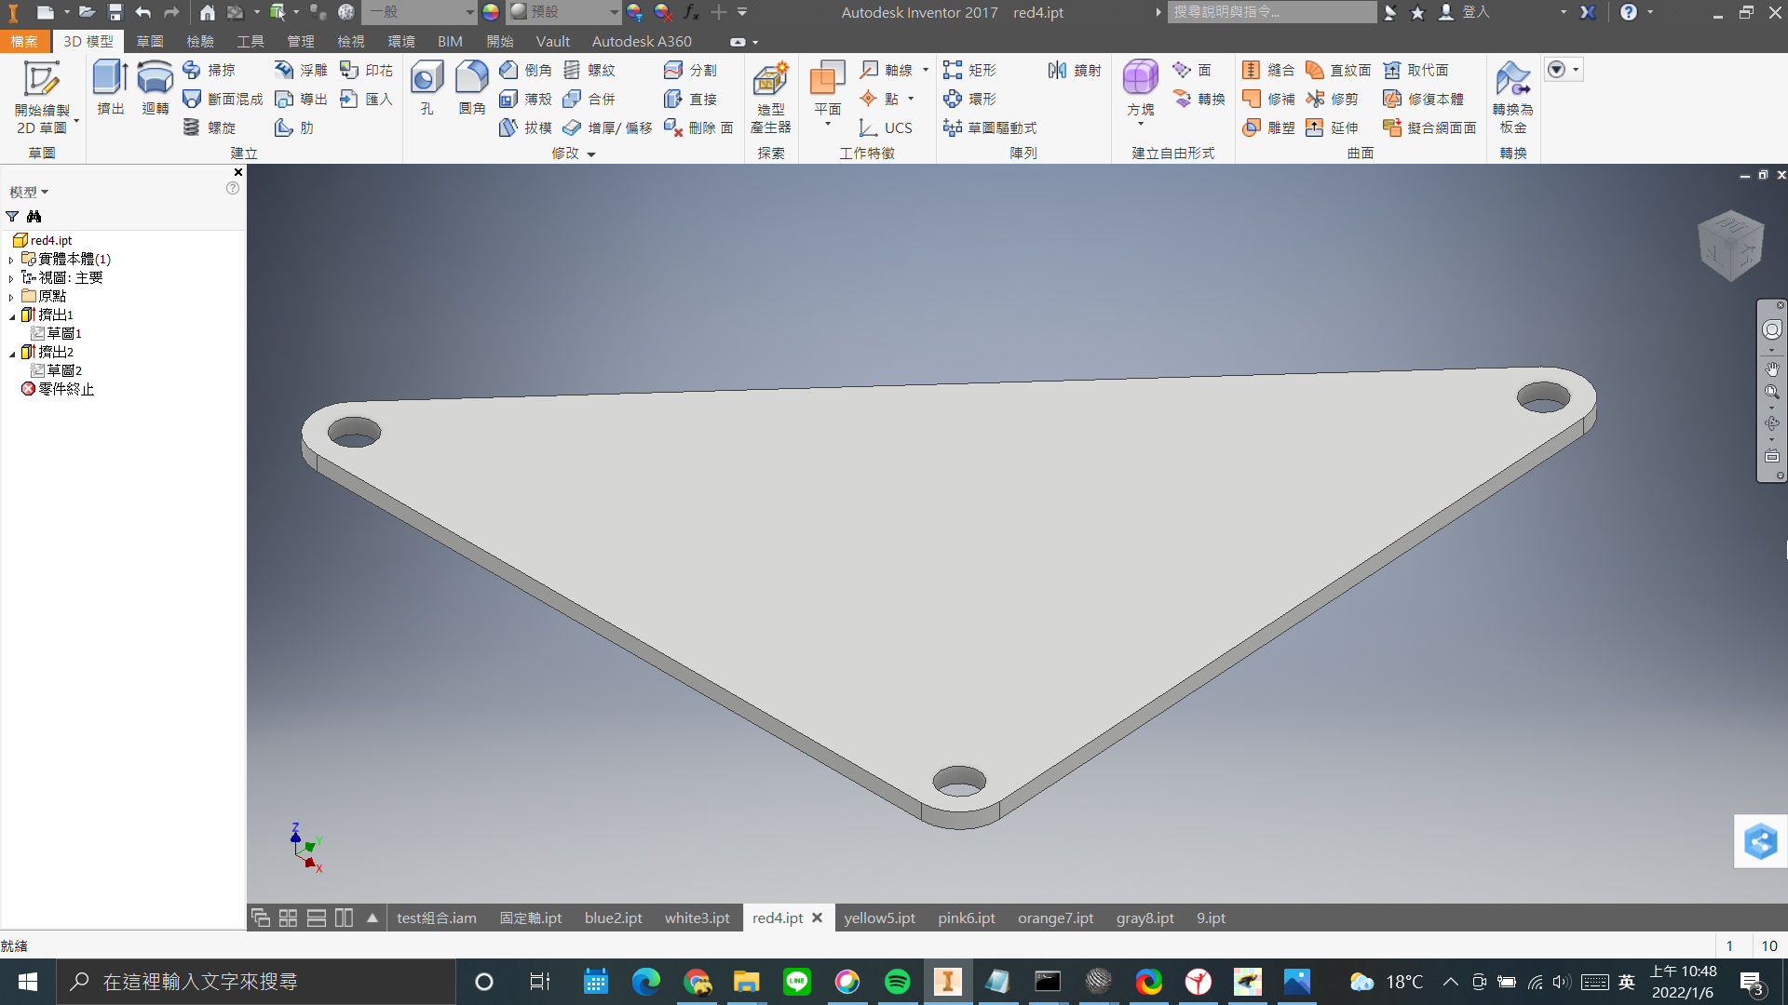Open the 工具 ribbon tab
Viewport: 1788px width, 1005px height.
coord(250,41)
